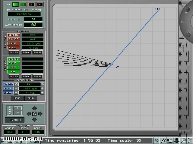This screenshot has height=144, width=193.
Task: Zoom in the plot with the plus button
Action: (x=17, y=108)
